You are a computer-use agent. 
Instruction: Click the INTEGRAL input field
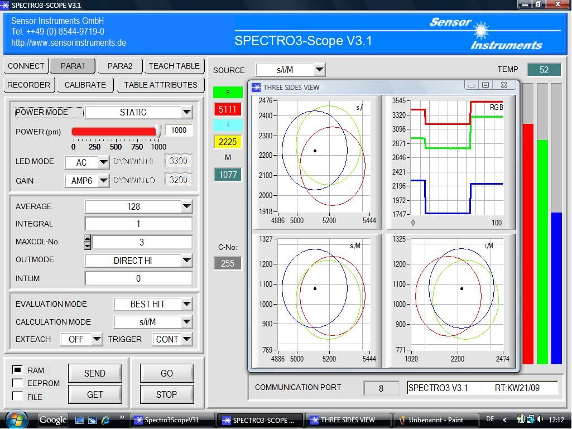[x=138, y=224]
